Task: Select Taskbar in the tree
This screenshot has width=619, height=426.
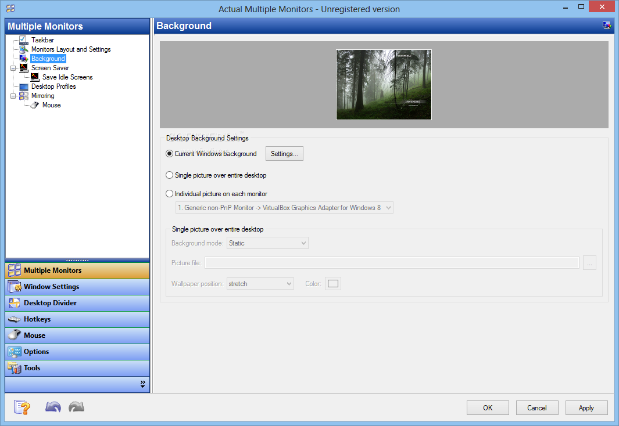Action: point(42,40)
